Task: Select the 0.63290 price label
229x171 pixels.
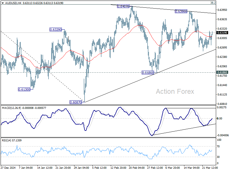Action: pyautogui.click(x=56, y=30)
